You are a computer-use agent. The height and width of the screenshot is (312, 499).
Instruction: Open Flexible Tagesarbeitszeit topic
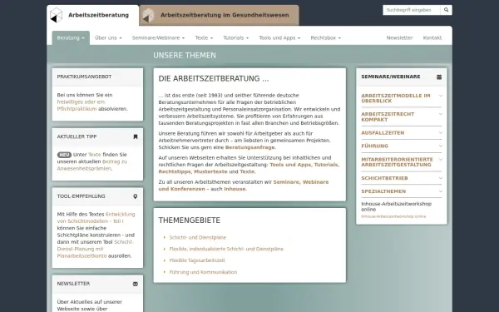197,260
